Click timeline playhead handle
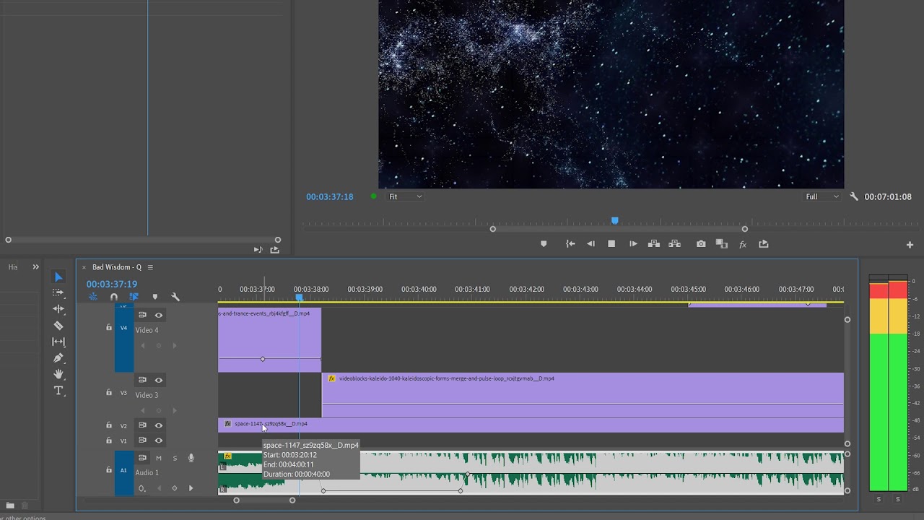Image resolution: width=924 pixels, height=520 pixels. (299, 298)
